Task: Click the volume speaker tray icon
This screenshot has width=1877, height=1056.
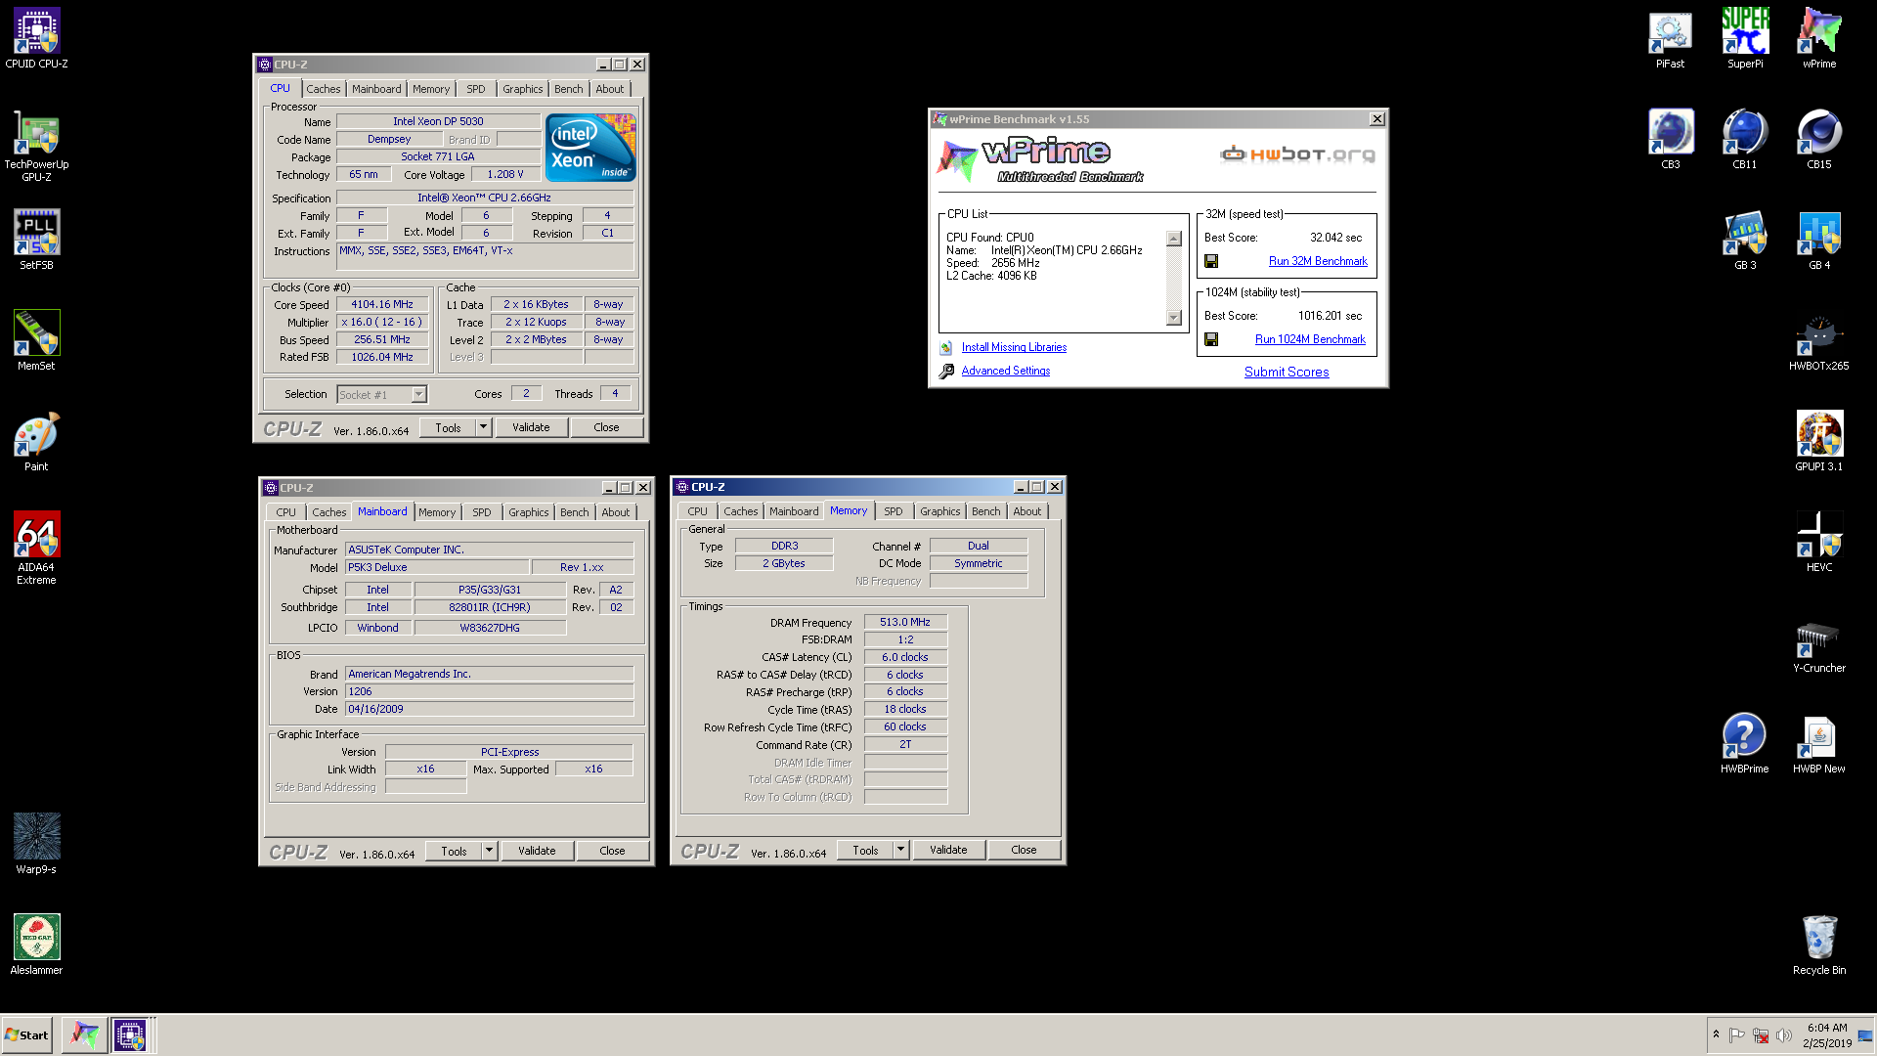Action: [1783, 1035]
